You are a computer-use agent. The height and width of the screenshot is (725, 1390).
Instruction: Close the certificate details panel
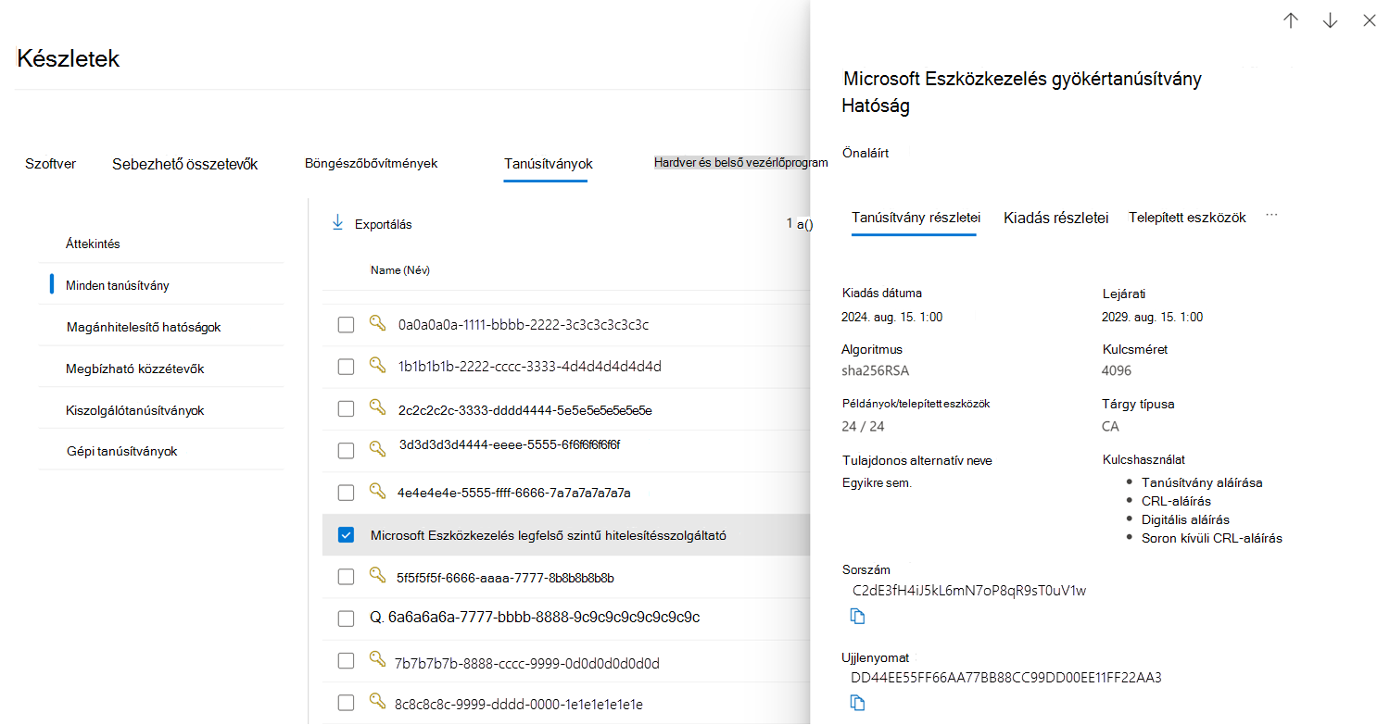pos(1370,21)
